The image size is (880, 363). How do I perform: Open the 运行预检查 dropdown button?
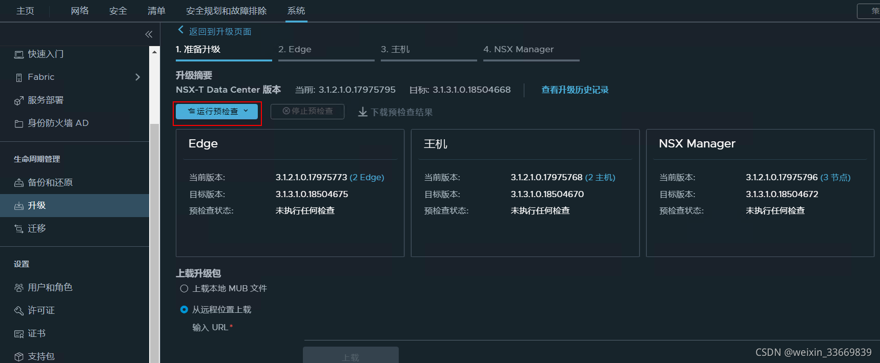(217, 112)
